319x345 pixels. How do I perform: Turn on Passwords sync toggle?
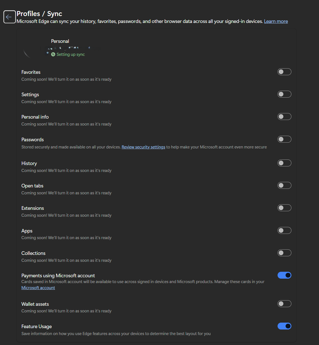[284, 139]
